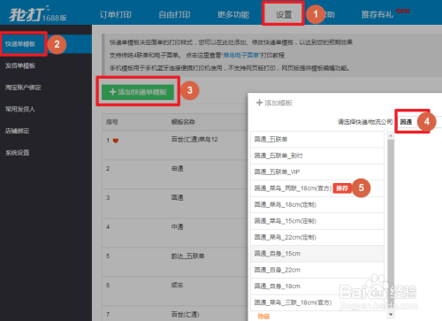Open the 订单打印 tab
The image size is (442, 321).
pyautogui.click(x=116, y=14)
